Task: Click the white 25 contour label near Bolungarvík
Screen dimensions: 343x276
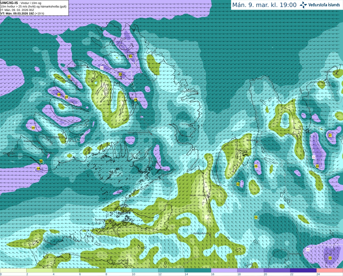Action: 102,68
